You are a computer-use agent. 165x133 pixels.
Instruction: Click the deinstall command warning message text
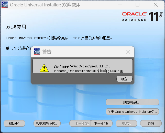(x=90, y=69)
